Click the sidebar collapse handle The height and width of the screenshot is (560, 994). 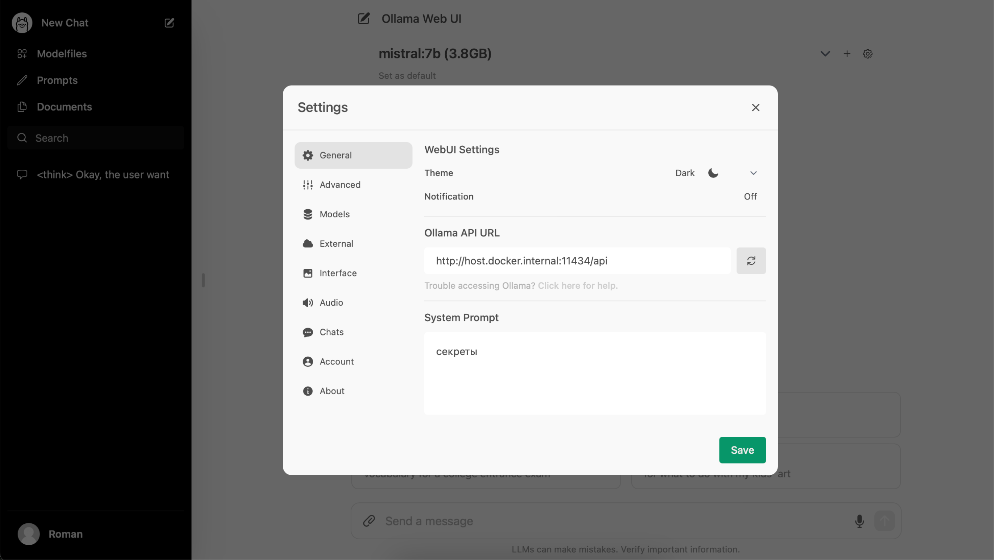click(203, 280)
